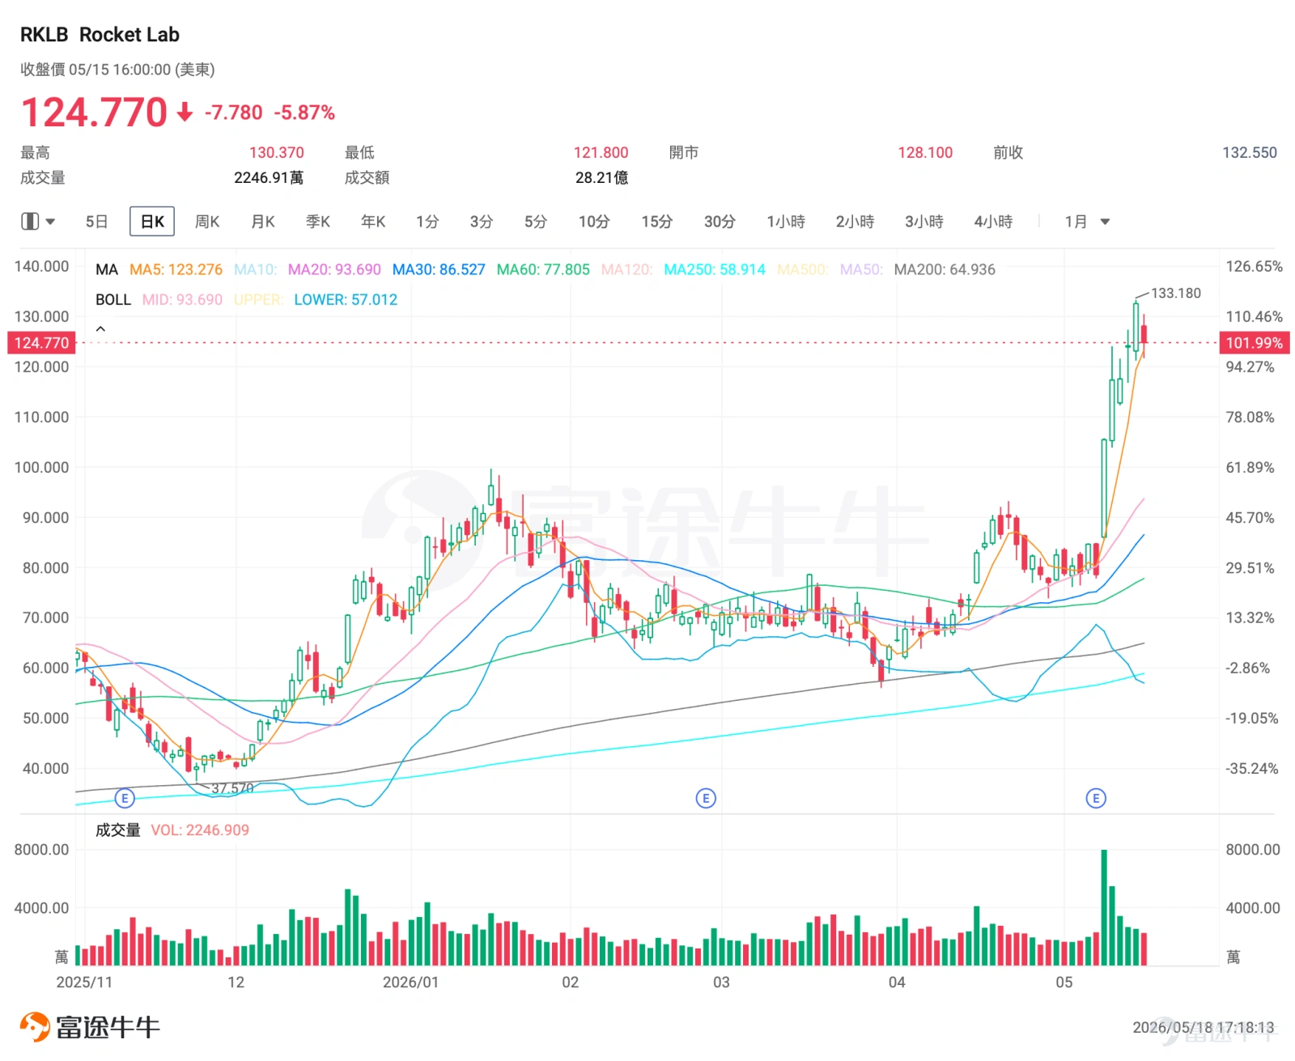Viewport: 1295px width, 1061px height.
Task: Click the earnings E marker in February
Action: pos(706,799)
